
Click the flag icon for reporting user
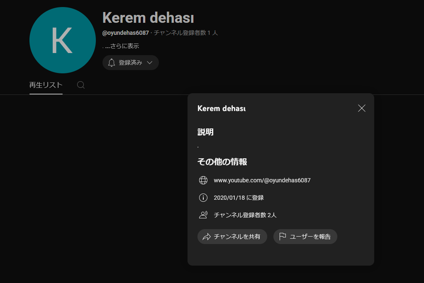point(283,237)
